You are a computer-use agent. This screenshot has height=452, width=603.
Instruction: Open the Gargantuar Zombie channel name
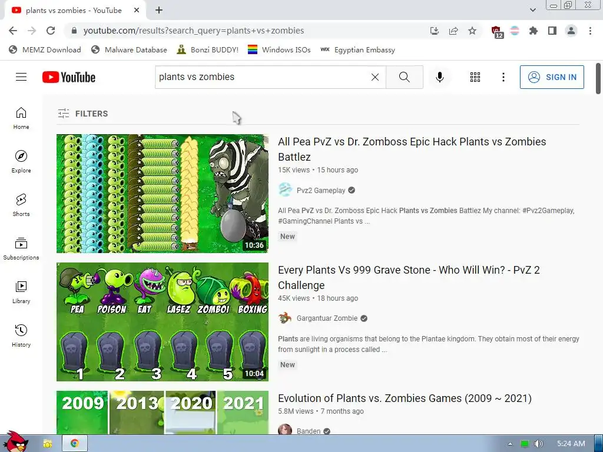click(x=327, y=318)
